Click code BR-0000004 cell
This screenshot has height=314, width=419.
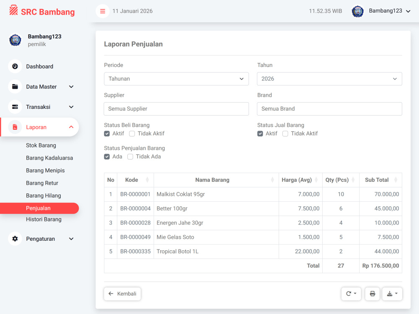tap(135, 208)
